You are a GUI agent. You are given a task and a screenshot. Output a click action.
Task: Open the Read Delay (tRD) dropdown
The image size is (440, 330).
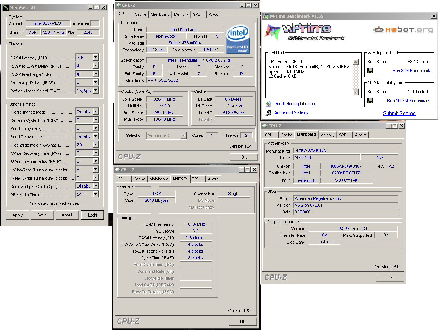[x=96, y=128]
